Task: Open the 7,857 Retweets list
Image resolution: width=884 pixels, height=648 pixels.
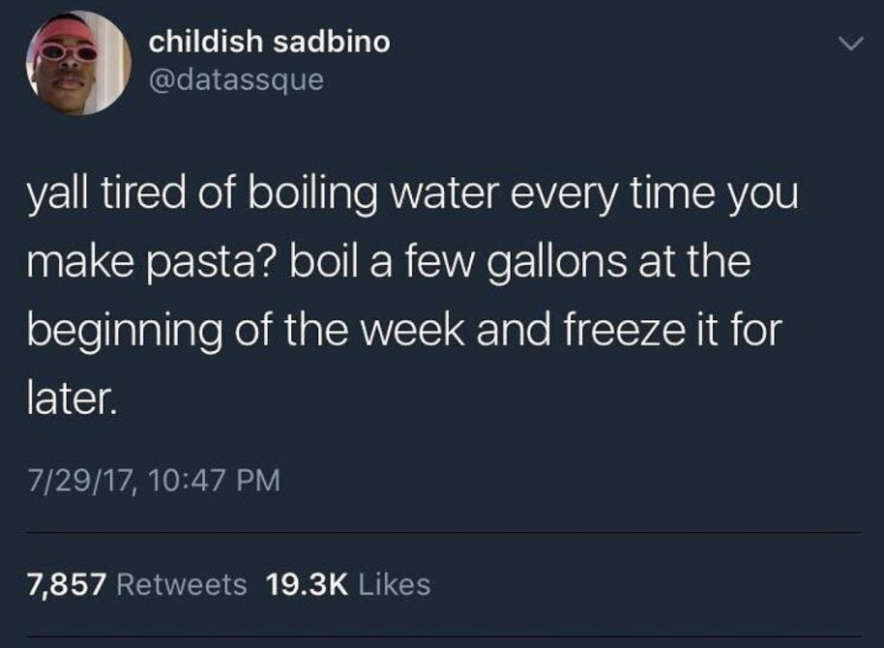Action: [137, 584]
